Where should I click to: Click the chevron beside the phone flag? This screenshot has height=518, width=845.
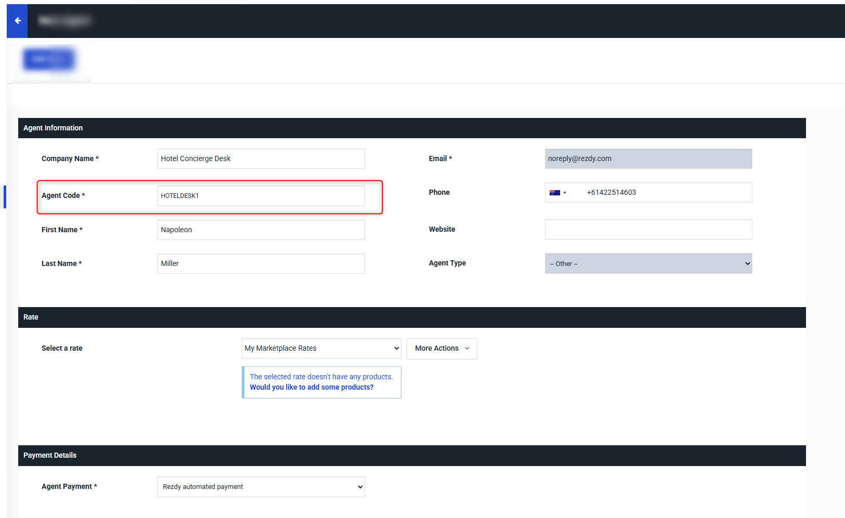(565, 193)
